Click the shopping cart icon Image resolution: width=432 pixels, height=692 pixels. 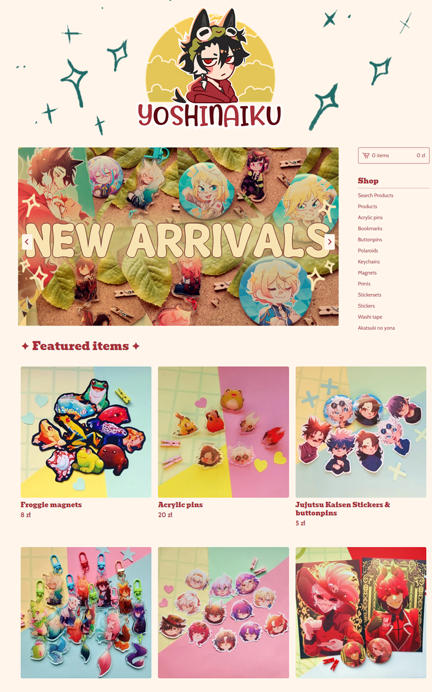tap(366, 156)
